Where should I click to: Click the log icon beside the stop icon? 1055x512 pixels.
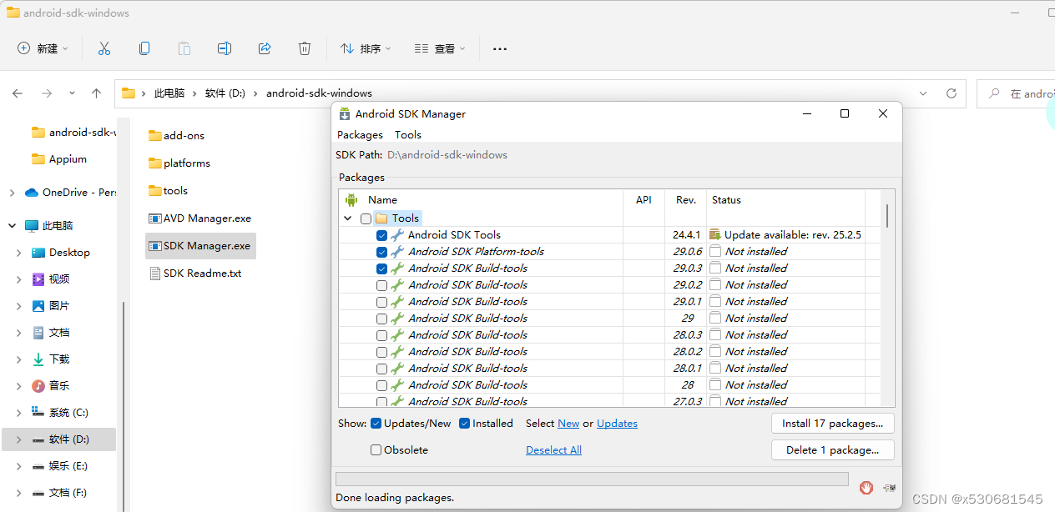889,487
